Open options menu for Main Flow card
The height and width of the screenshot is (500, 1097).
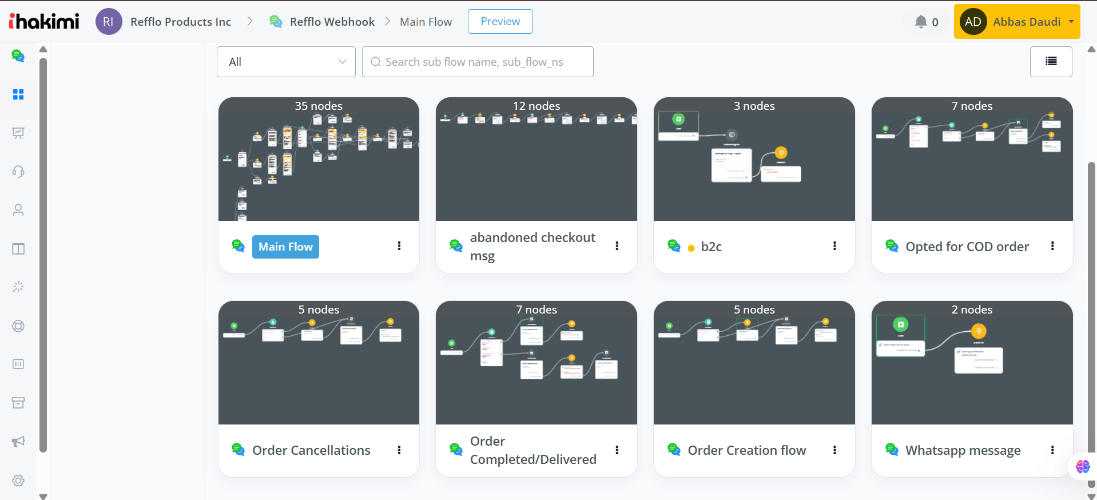click(399, 246)
